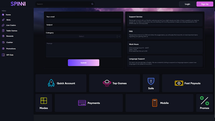
Task: Click the top Search field
Action: (65, 4)
